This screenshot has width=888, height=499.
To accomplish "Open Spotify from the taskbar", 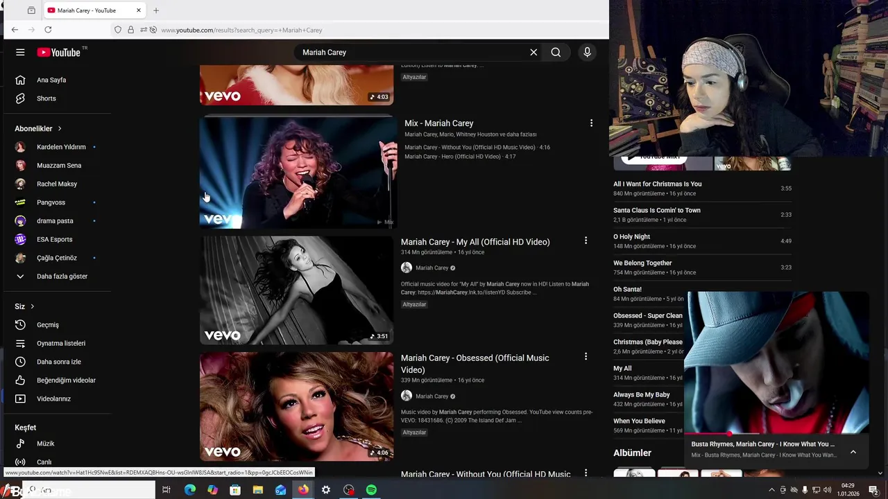I will pos(371,490).
